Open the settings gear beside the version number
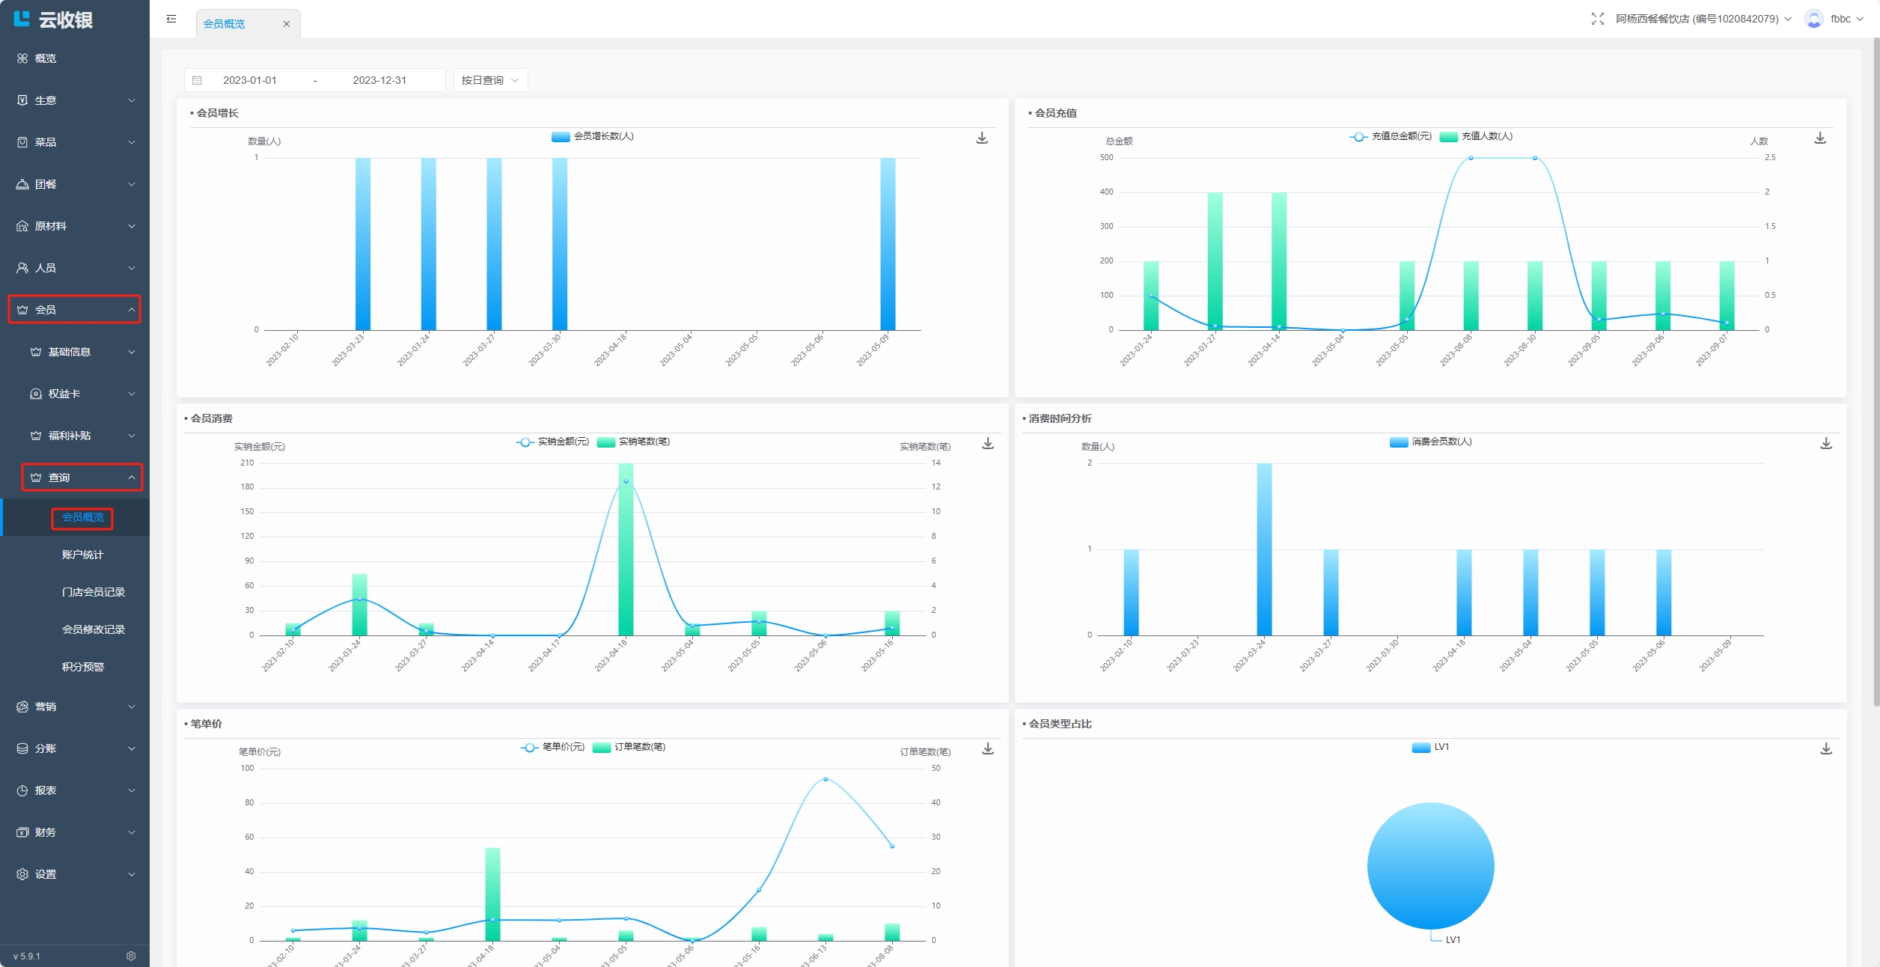The height and width of the screenshot is (967, 1880). (131, 956)
